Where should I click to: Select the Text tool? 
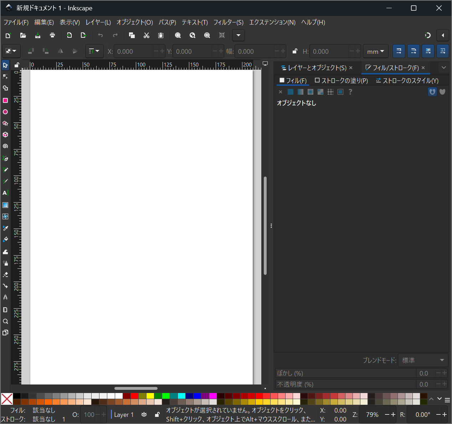5,193
